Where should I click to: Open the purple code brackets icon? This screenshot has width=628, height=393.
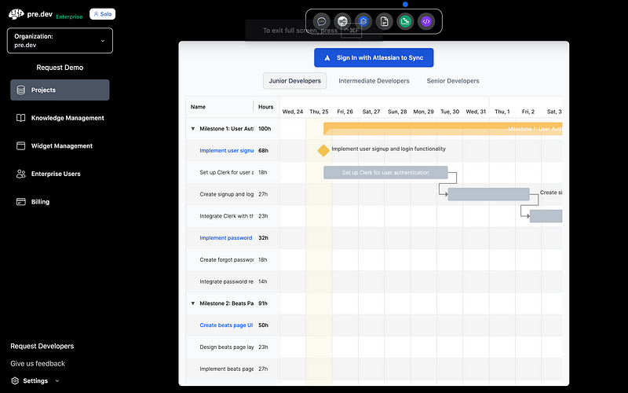426,22
